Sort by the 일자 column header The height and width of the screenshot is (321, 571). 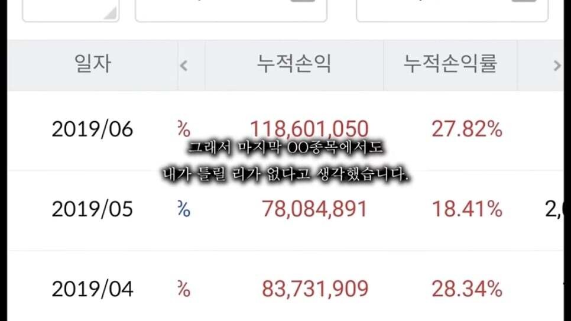pyautogui.click(x=92, y=64)
